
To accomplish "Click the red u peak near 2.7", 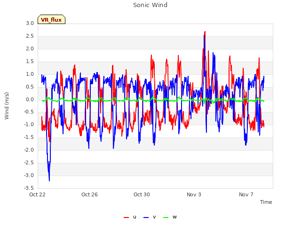I will click(205, 32).
